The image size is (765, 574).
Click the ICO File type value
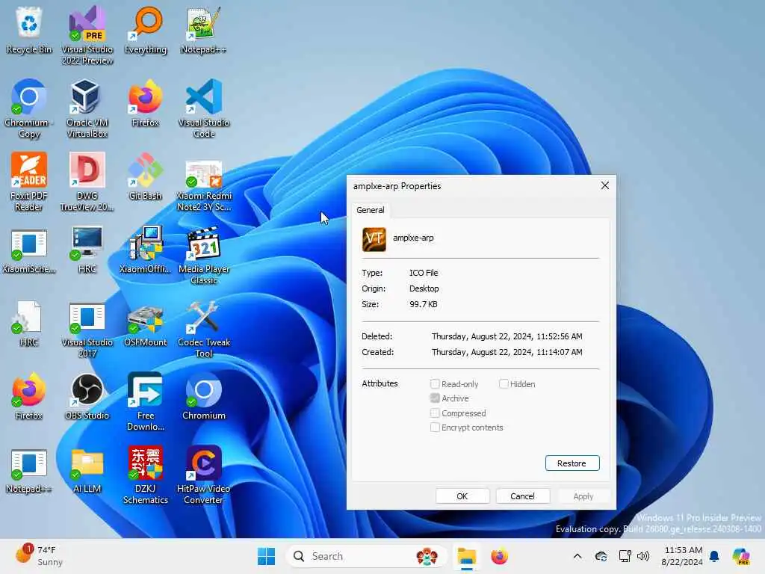424,273
